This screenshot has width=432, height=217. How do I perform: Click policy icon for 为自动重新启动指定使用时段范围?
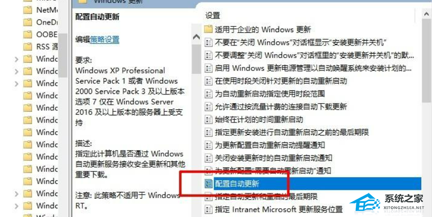pyautogui.click(x=209, y=93)
